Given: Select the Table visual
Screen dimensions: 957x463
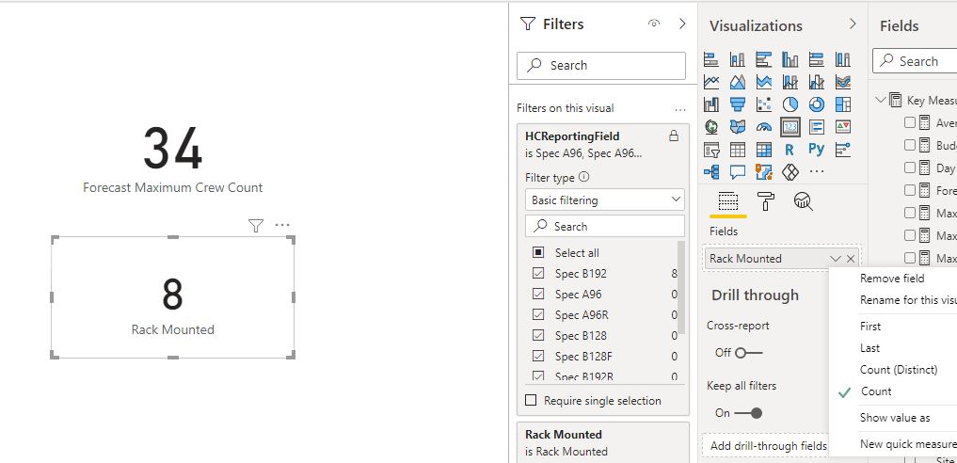Looking at the screenshot, I should pyautogui.click(x=738, y=150).
